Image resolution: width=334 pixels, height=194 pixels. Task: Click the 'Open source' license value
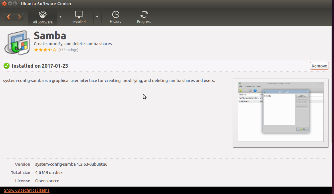point(47,181)
